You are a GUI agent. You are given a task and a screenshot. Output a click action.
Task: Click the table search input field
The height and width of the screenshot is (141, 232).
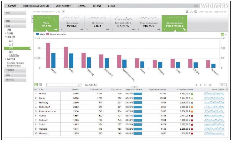(63, 85)
